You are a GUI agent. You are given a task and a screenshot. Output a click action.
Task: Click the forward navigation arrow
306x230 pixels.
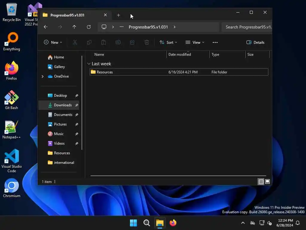(x=60, y=27)
